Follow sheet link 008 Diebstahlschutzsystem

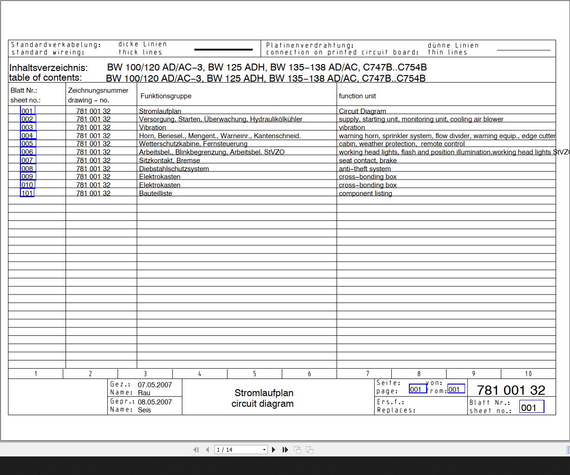point(27,168)
